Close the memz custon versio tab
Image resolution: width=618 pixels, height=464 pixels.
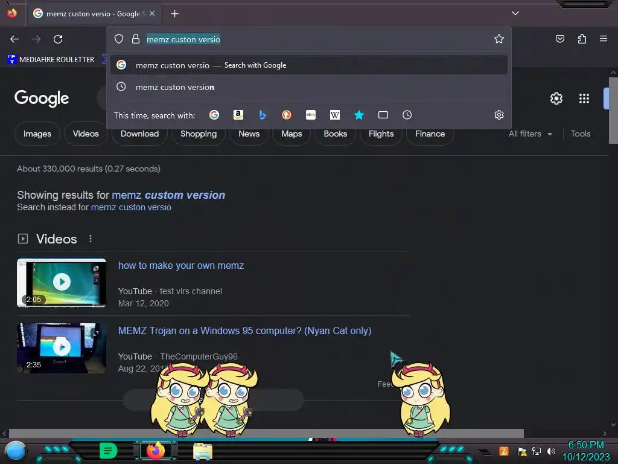pos(152,13)
